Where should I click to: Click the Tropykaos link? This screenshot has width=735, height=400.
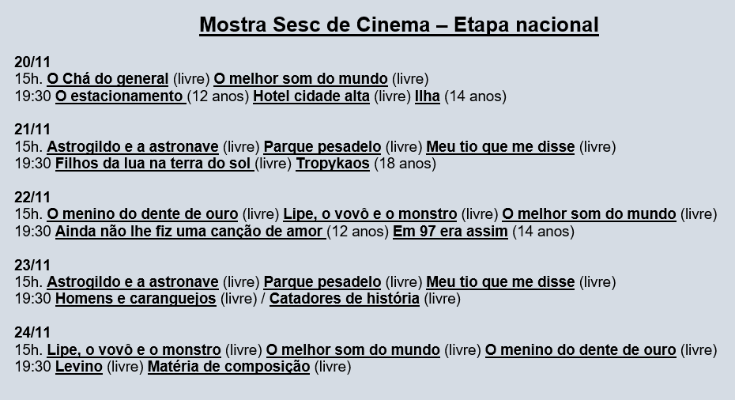(333, 164)
